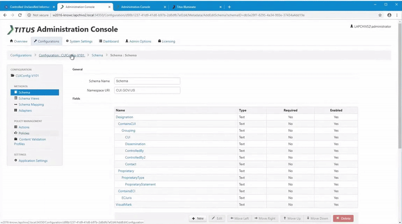Viewport: 402px width, 224px height.
Task: Open the ControlledBy2 field
Action: 135,157
